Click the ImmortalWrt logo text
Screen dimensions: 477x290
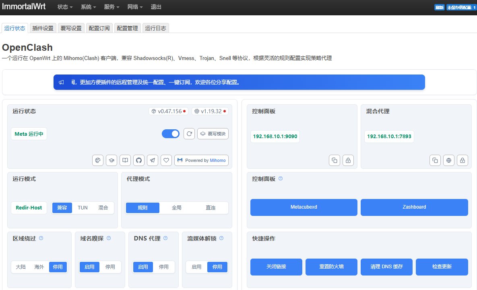[x=24, y=6]
